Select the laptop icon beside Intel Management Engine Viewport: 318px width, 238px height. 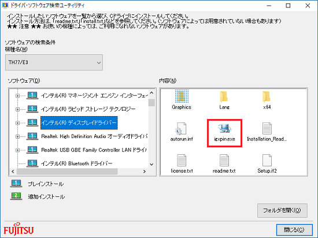point(32,95)
